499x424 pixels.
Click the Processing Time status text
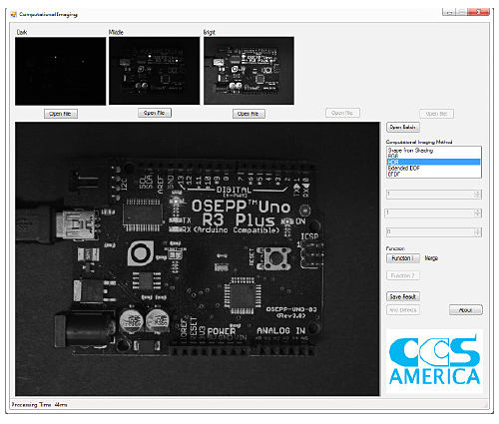(39, 405)
